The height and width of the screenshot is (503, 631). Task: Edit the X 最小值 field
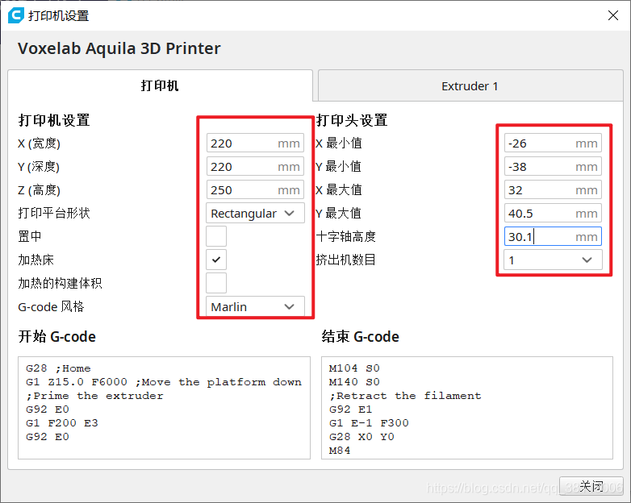(x=553, y=143)
